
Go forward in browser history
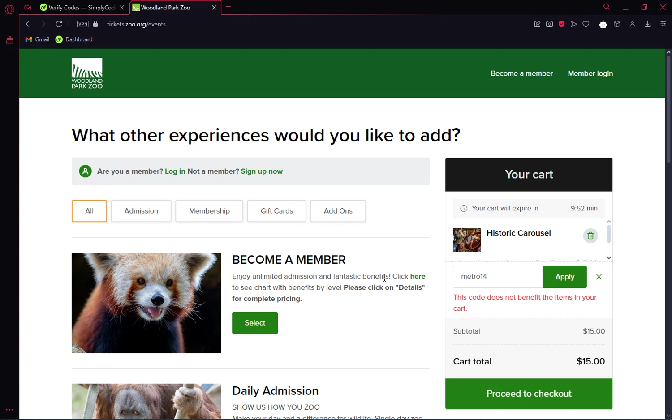(43, 24)
